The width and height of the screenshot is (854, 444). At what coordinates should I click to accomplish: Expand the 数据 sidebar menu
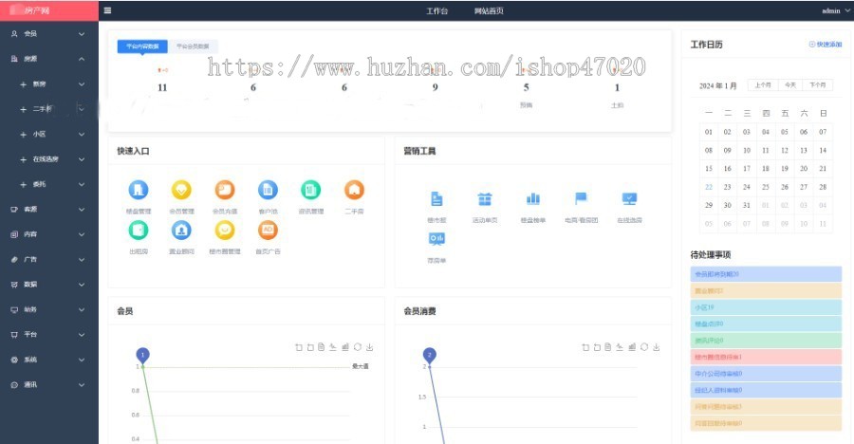pos(49,285)
